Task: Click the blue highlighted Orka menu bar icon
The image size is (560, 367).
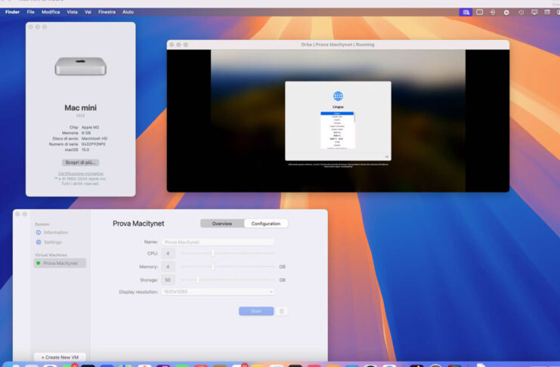Action: (x=466, y=12)
